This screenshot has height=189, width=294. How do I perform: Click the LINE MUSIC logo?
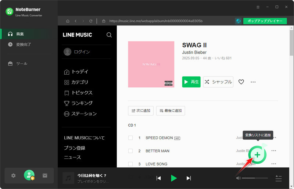point(77,35)
